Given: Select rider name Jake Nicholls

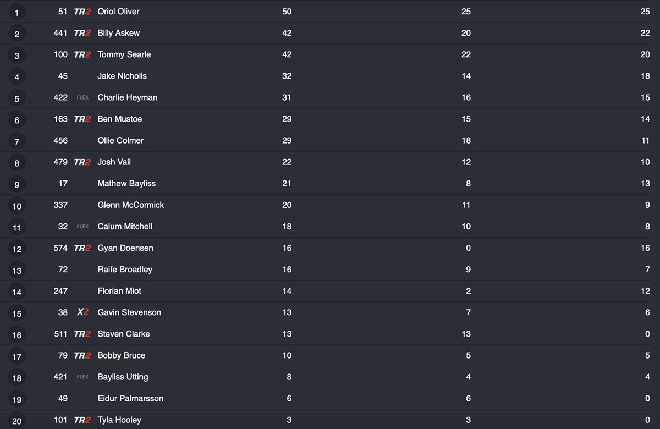Looking at the screenshot, I should tap(122, 76).
